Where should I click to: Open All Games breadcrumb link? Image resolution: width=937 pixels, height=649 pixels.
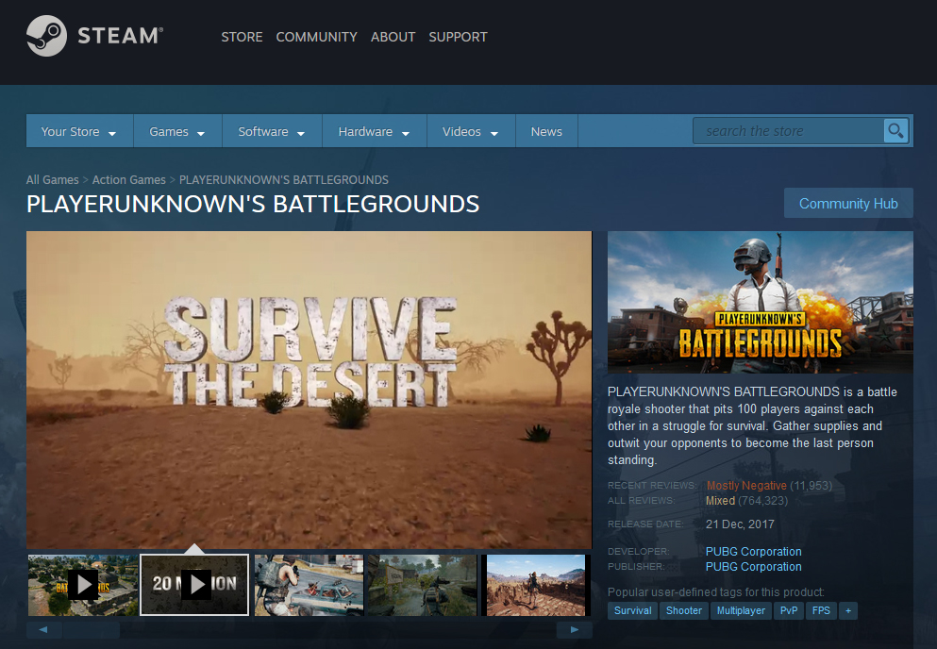pyautogui.click(x=53, y=180)
